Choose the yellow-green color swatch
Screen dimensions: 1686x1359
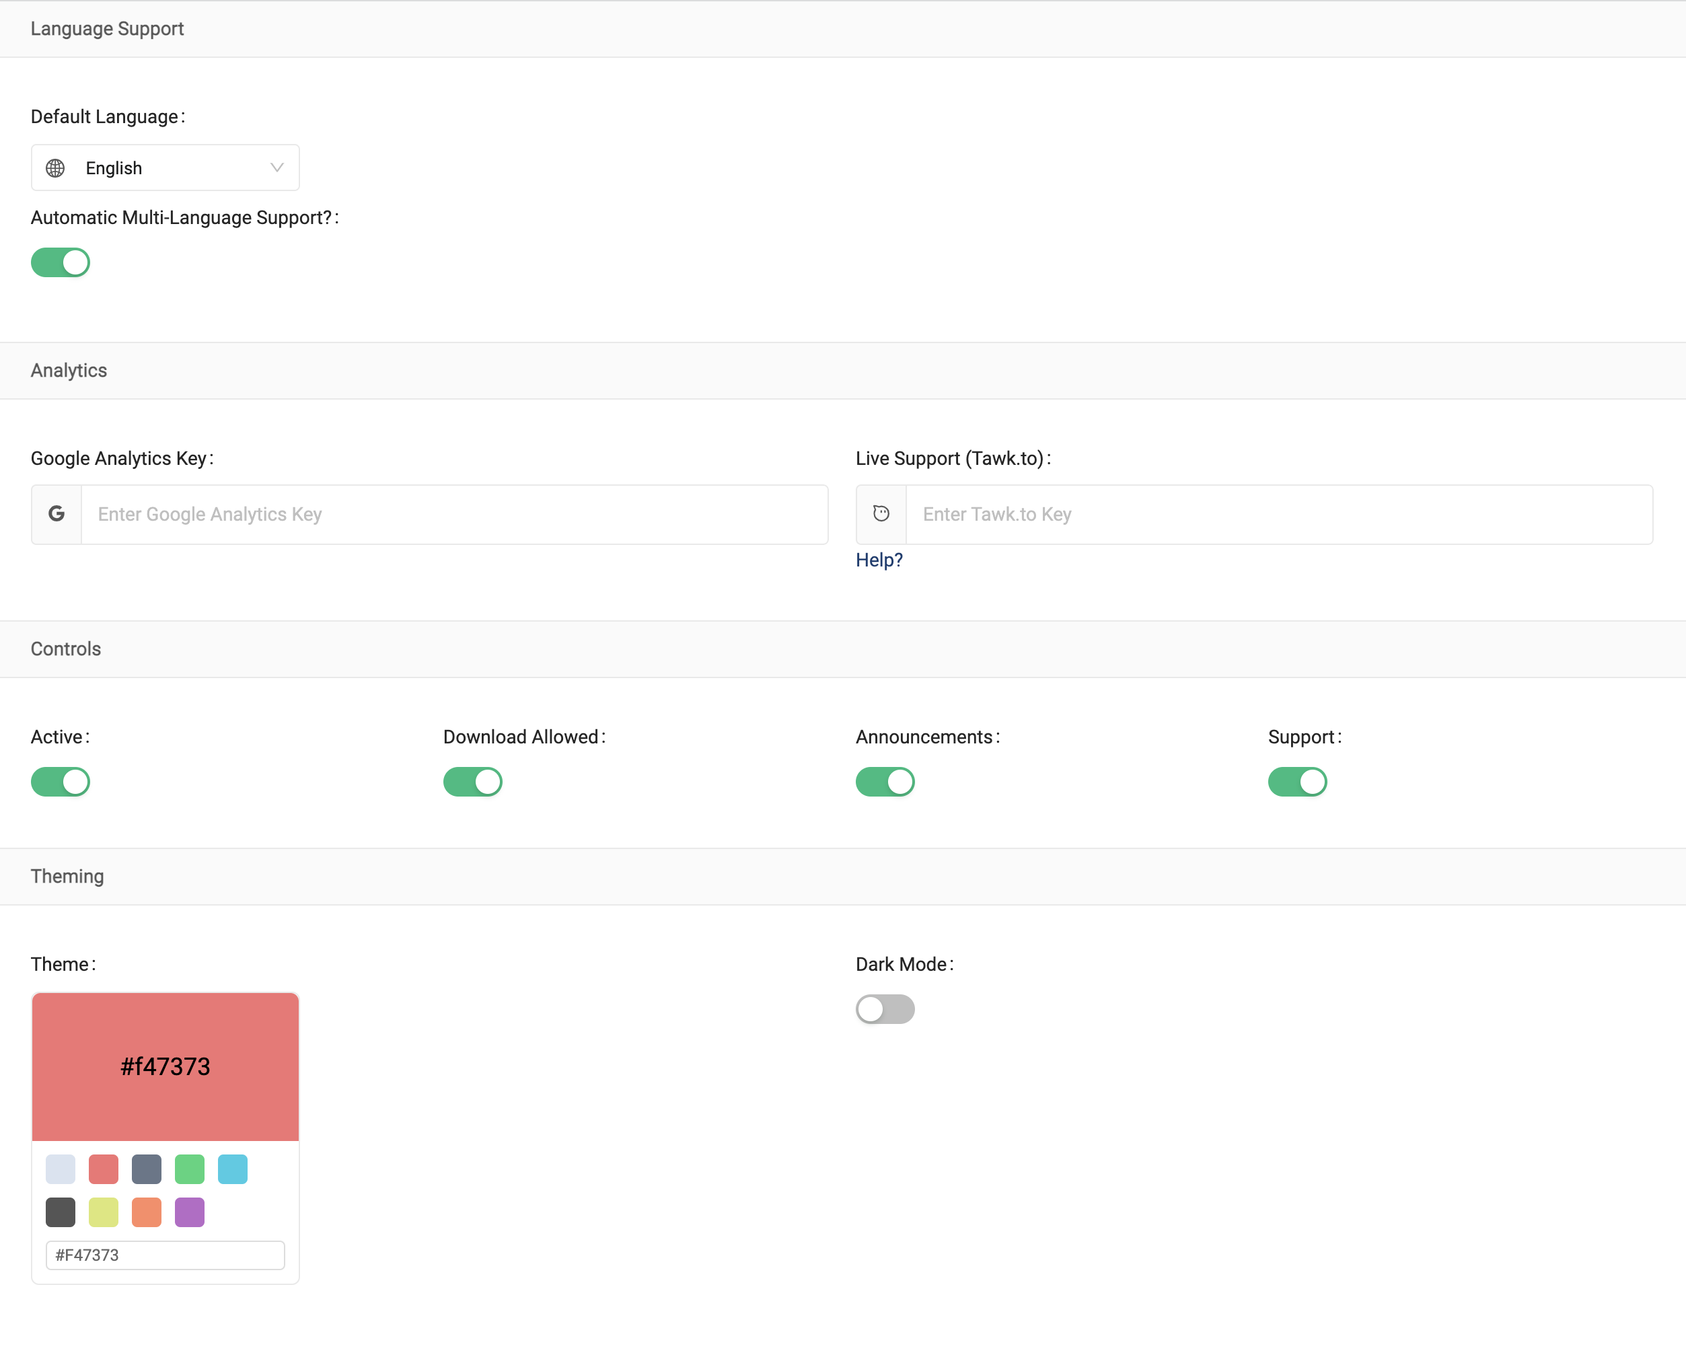104,1212
